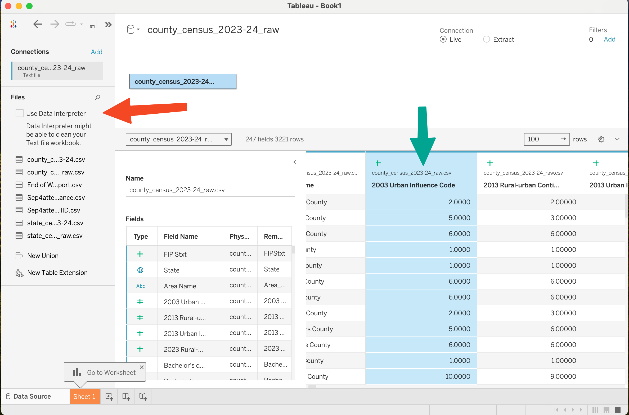Click next sheet navigation arrow
This screenshot has height=415, width=629.
573,409
